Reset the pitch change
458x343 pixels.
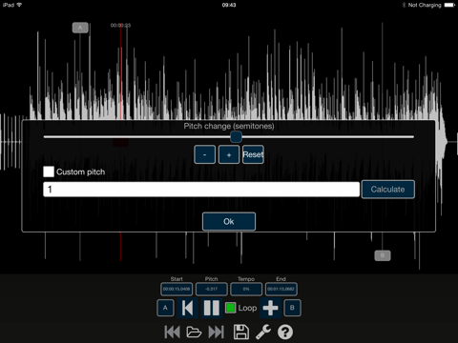(253, 154)
